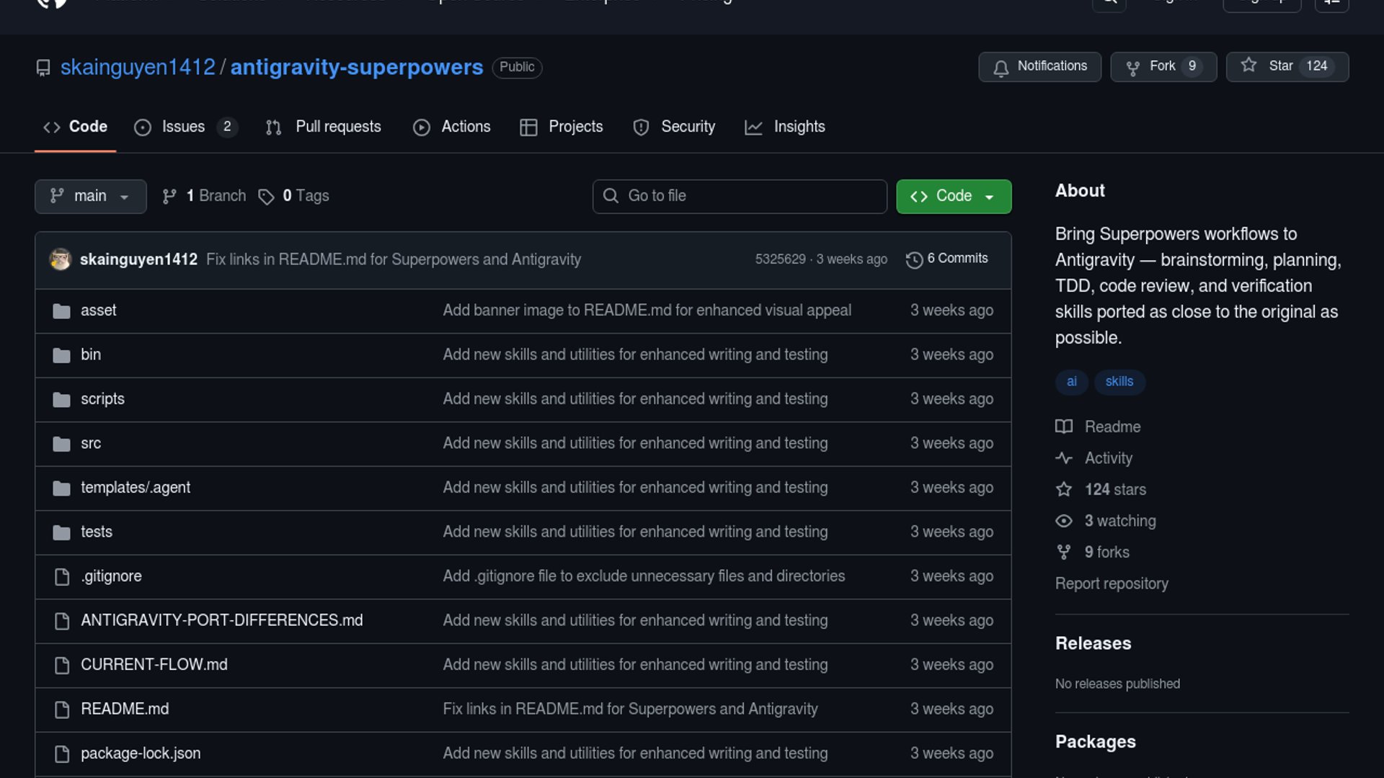Expand the main branch dropdown
1384x778 pixels.
(x=90, y=196)
